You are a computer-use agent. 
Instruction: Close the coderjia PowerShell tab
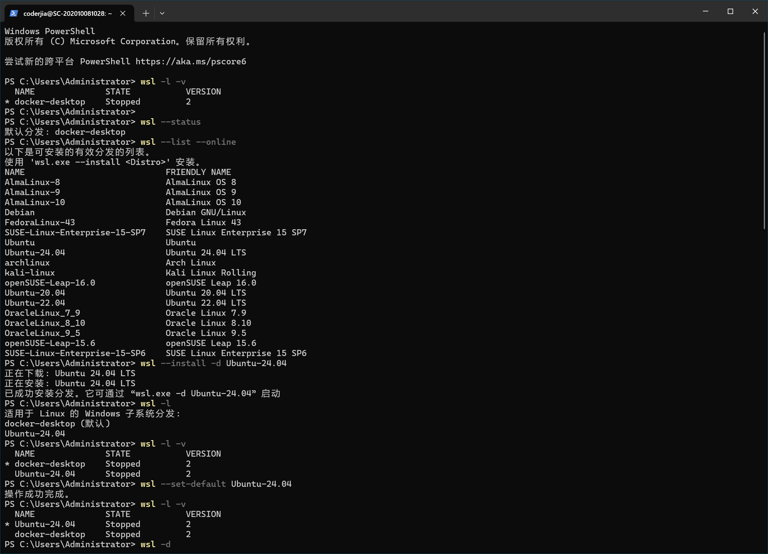pos(123,13)
